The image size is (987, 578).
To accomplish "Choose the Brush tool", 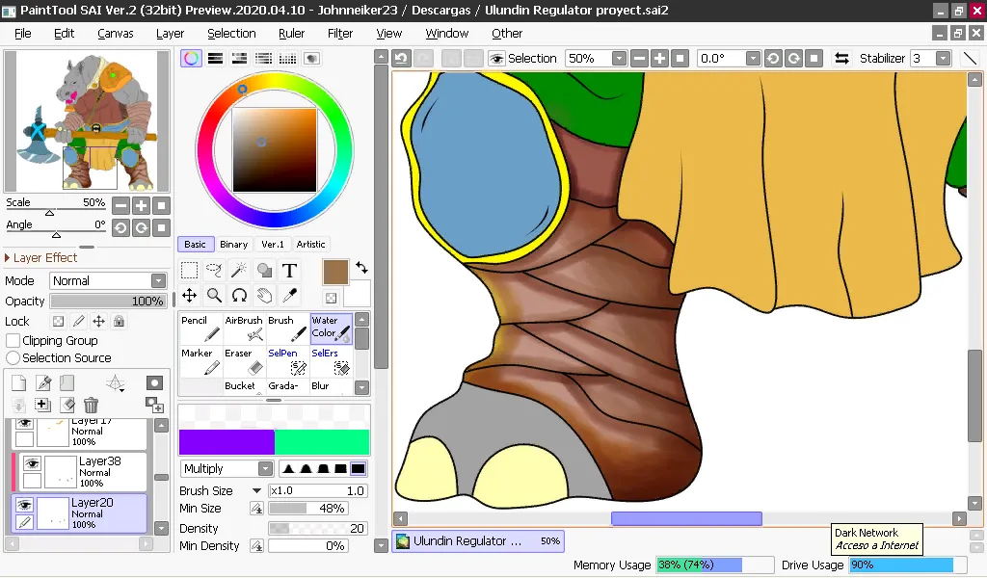I will pyautogui.click(x=287, y=328).
